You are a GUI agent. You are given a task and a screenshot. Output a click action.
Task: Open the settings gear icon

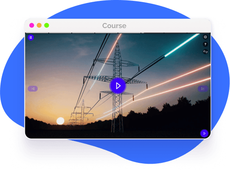(x=205, y=37)
